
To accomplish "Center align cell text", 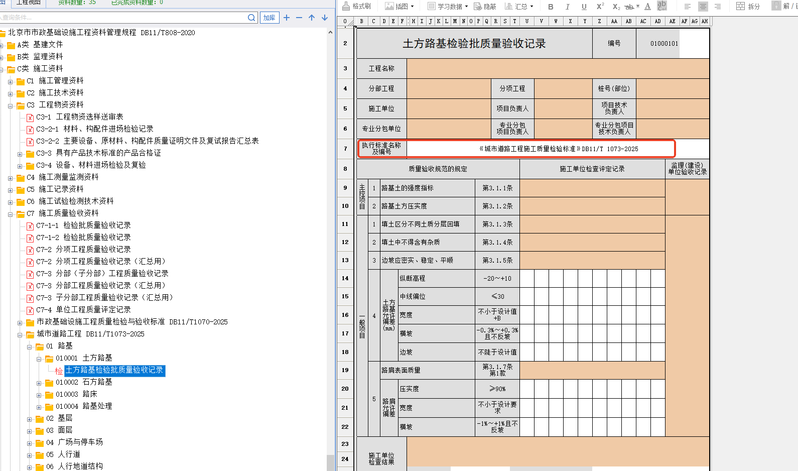I will tap(703, 7).
